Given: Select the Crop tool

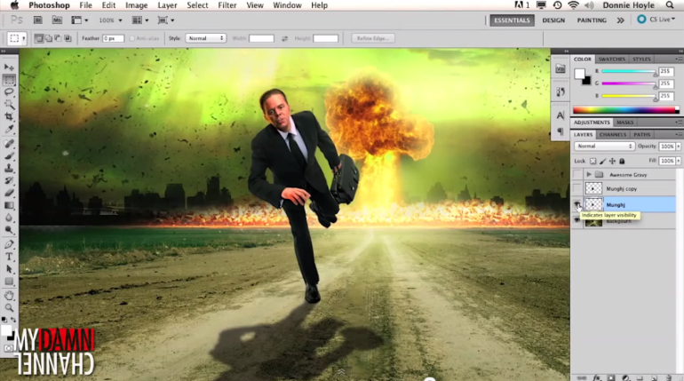Looking at the screenshot, I should [x=9, y=116].
